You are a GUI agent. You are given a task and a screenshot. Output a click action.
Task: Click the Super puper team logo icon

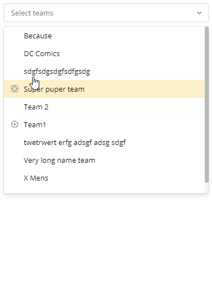tap(14, 89)
